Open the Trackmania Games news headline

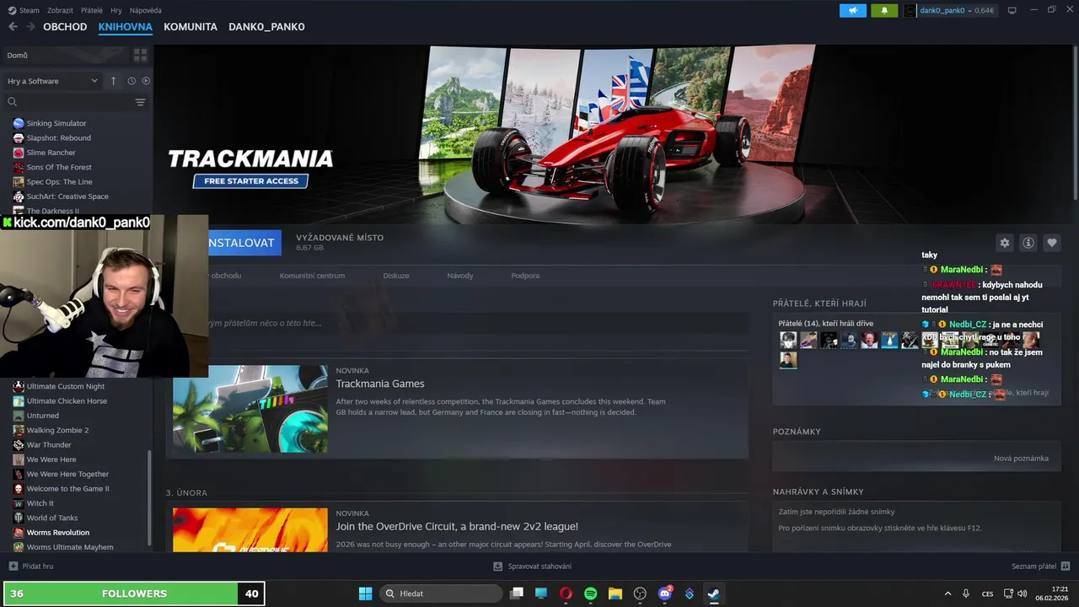[380, 384]
